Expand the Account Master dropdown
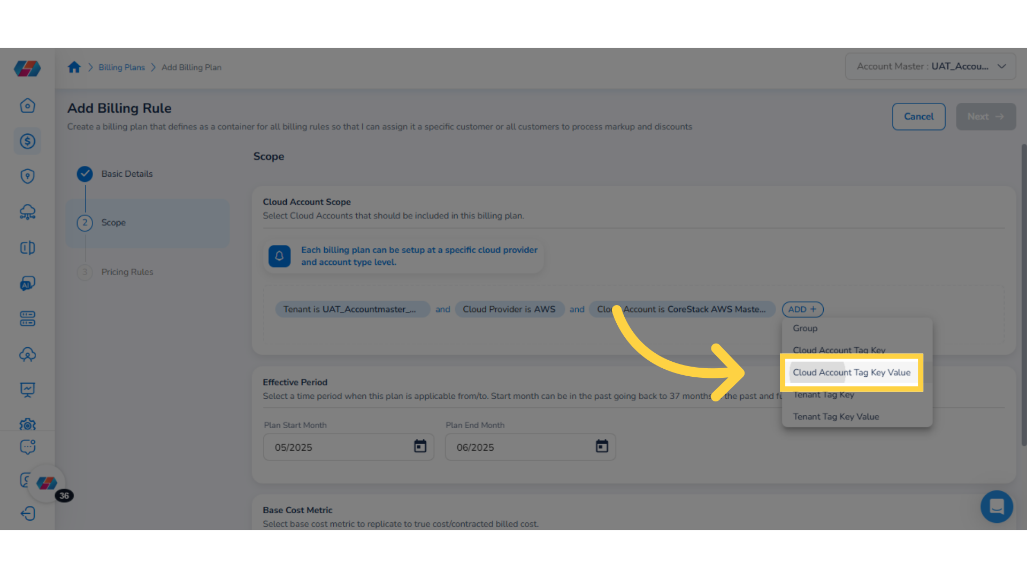Viewport: 1027px width, 578px height. (x=930, y=66)
